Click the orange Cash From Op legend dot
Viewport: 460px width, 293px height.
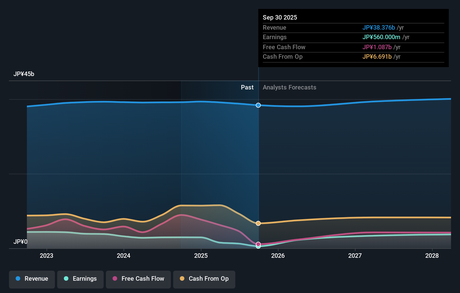tap(182, 279)
